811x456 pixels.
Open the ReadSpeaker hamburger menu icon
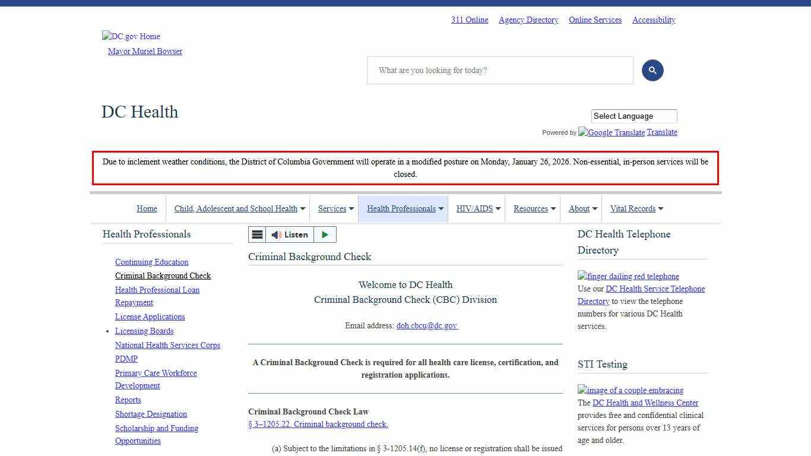pyautogui.click(x=257, y=235)
